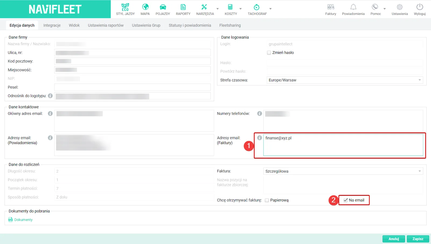
Task: Click the Login field showing grupaintellect
Action: point(345,44)
